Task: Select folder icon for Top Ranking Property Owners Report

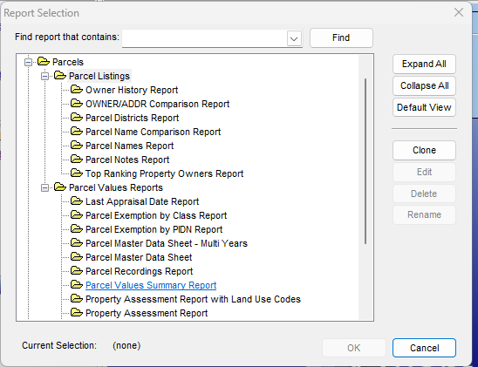Action: (x=77, y=173)
